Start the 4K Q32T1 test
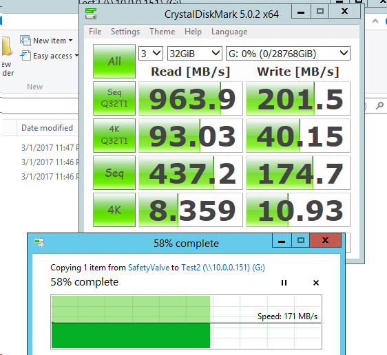Screen dimensions: 387x355 (x=114, y=136)
